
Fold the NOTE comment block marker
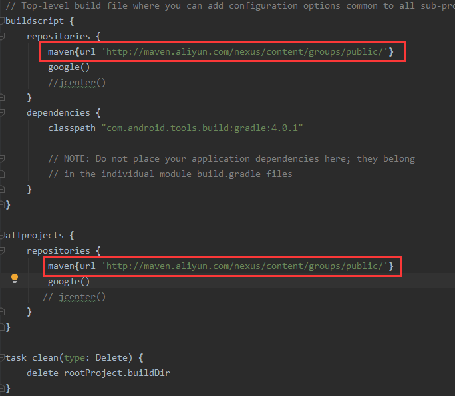tap(2, 158)
